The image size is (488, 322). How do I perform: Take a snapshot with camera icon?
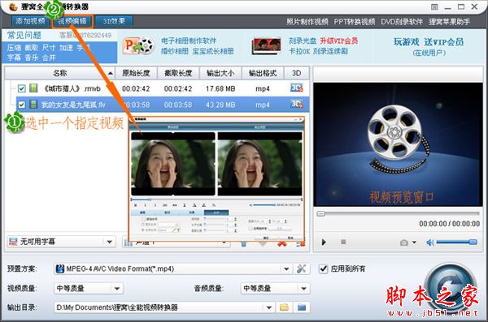(x=404, y=243)
